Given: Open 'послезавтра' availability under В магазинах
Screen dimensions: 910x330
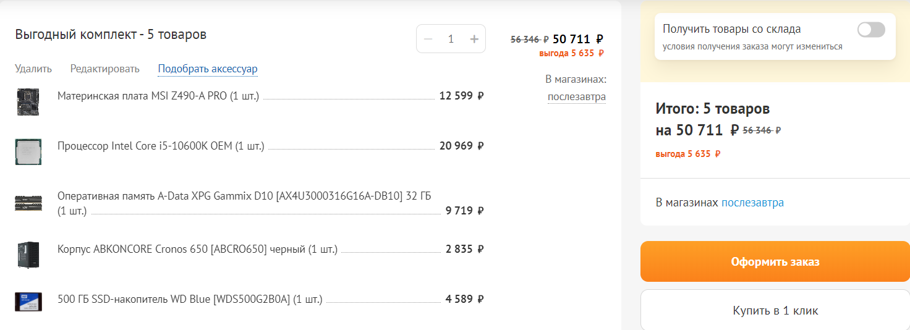Looking at the screenshot, I should pyautogui.click(x=576, y=97).
